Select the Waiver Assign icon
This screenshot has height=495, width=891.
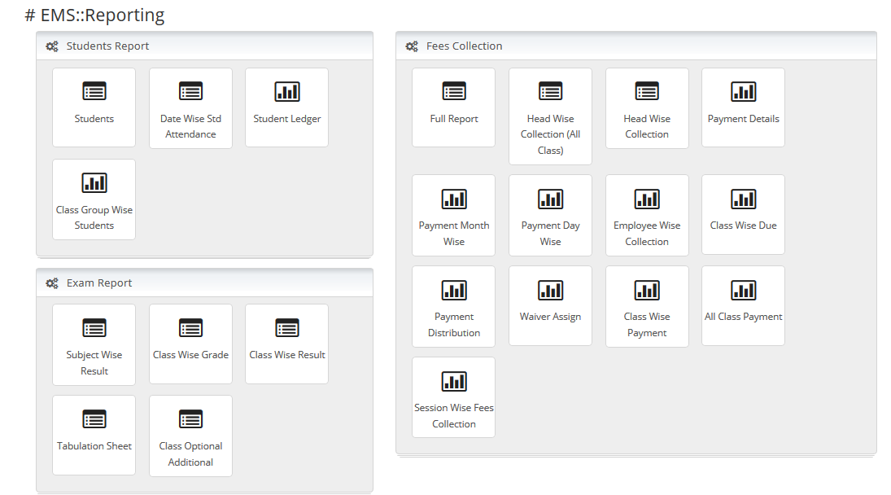[x=551, y=291]
